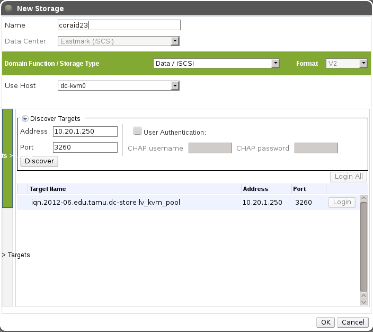Click the target list scroll down arrow
The image size is (373, 332).
point(363,301)
